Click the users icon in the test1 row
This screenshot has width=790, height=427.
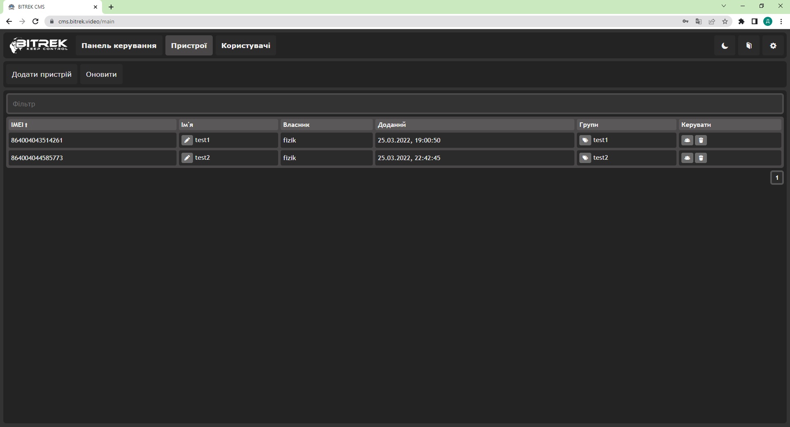(687, 140)
